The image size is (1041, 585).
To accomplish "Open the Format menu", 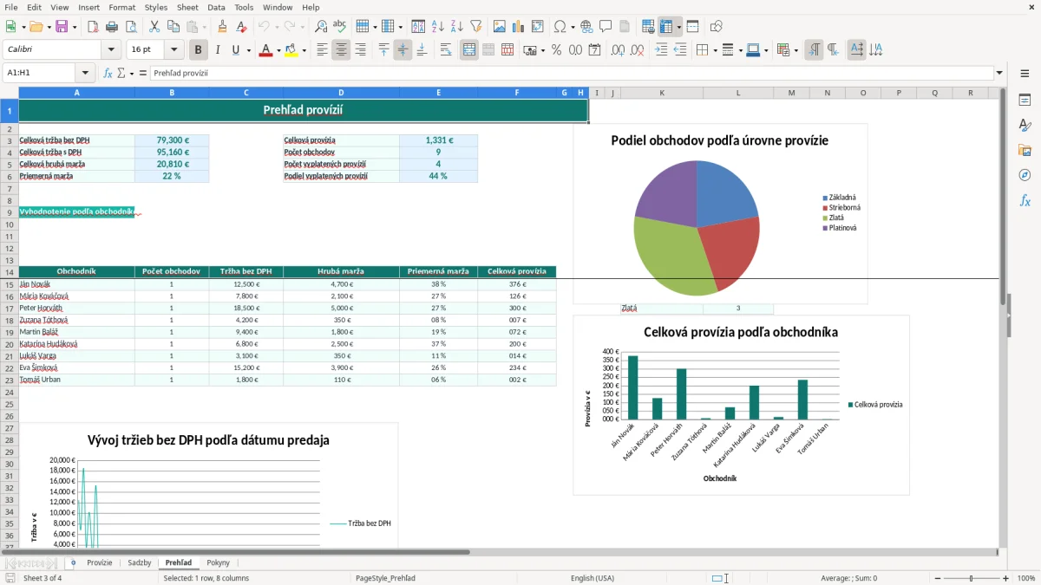I will coord(122,7).
